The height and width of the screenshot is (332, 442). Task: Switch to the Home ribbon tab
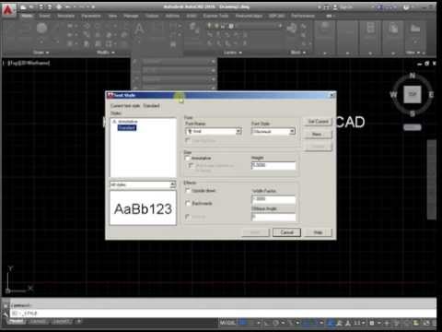click(27, 16)
